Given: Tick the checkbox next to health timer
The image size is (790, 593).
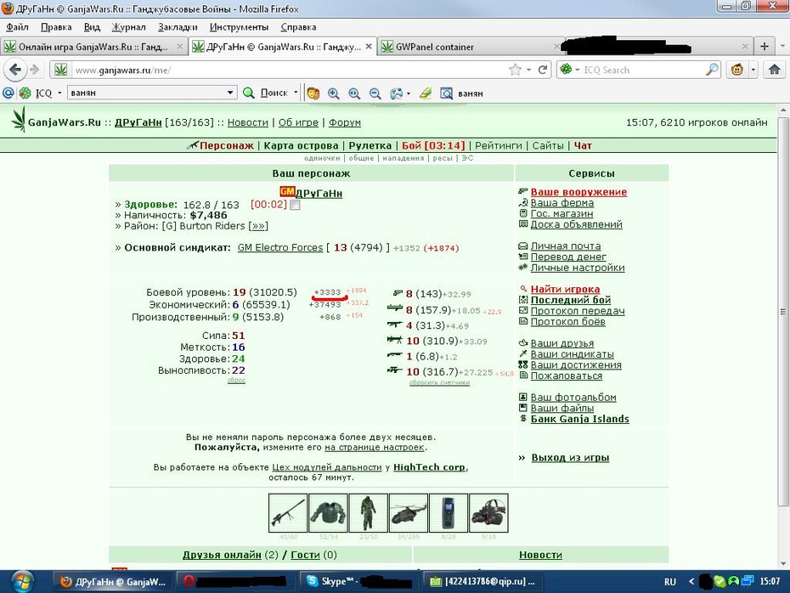Looking at the screenshot, I should pos(296,205).
